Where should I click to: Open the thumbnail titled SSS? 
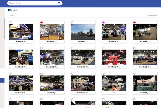[x=114, y=83]
